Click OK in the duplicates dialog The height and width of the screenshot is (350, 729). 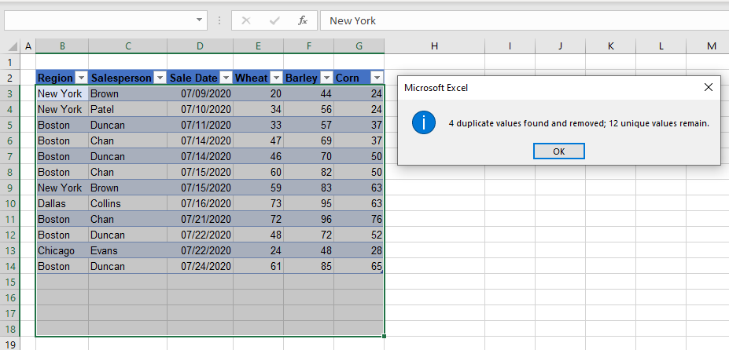(x=558, y=151)
